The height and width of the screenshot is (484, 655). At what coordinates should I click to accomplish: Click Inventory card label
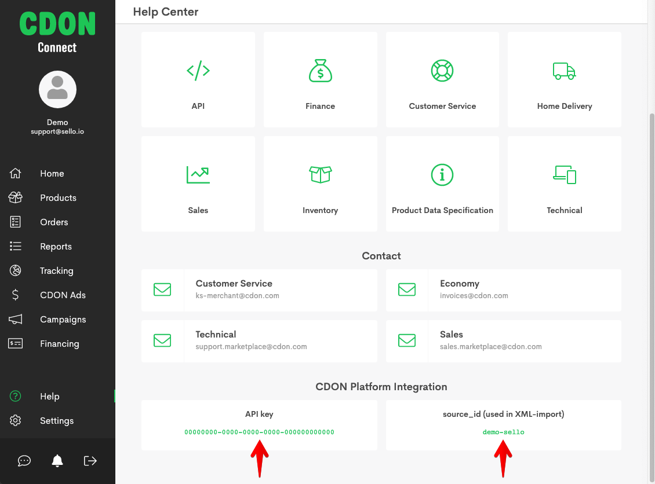tap(321, 210)
